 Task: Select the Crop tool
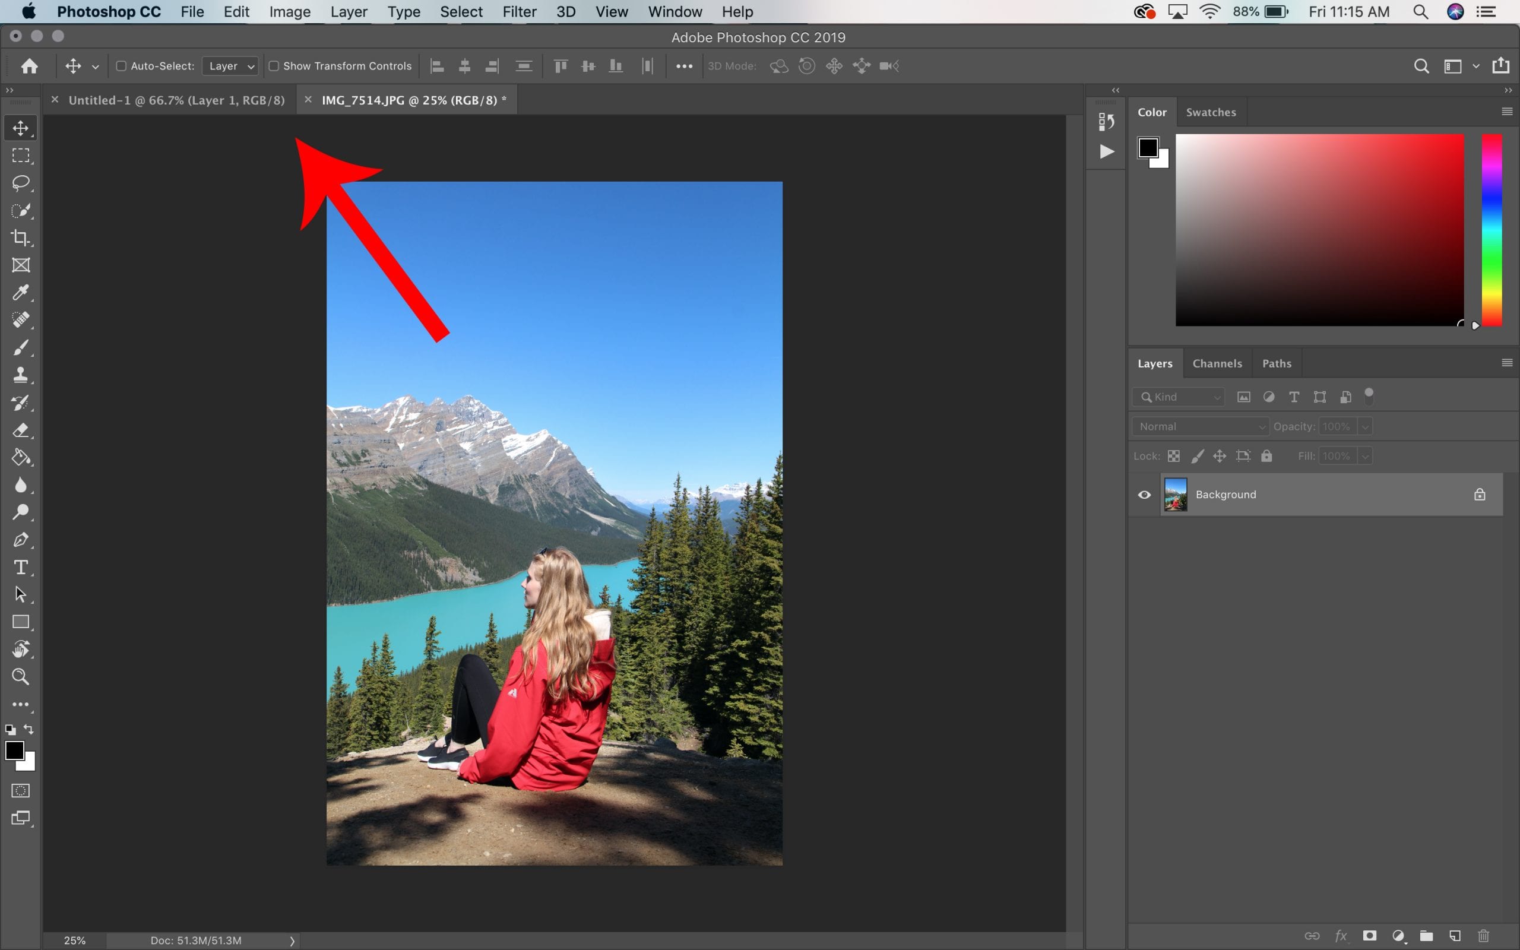coord(21,237)
